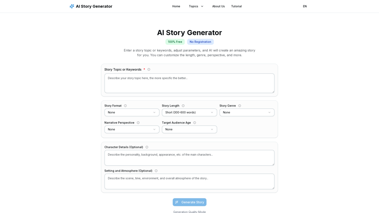
Task: Open the Tutorial page
Action: [236, 6]
